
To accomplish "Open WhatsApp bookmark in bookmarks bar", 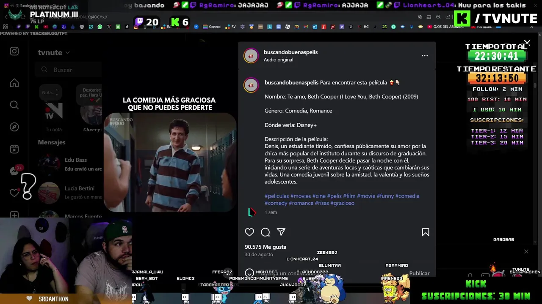I will (100, 27).
